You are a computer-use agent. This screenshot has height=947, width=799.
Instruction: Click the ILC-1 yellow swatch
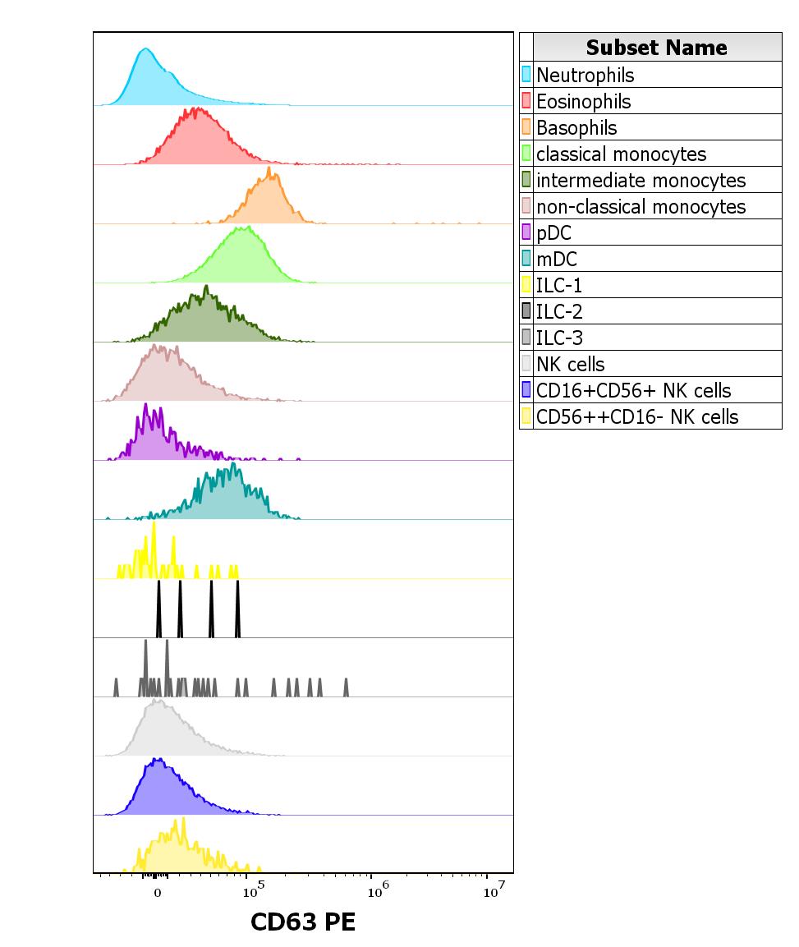tap(526, 284)
